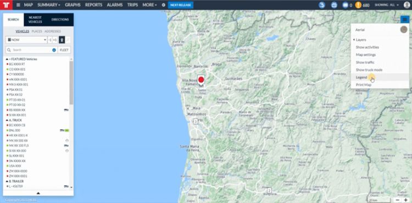This screenshot has width=412, height=203.
Task: Open the gear settings icon in navbar
Action: [x=164, y=5]
